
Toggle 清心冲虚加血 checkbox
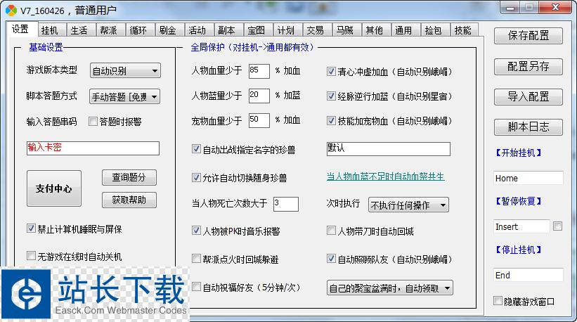coord(331,72)
